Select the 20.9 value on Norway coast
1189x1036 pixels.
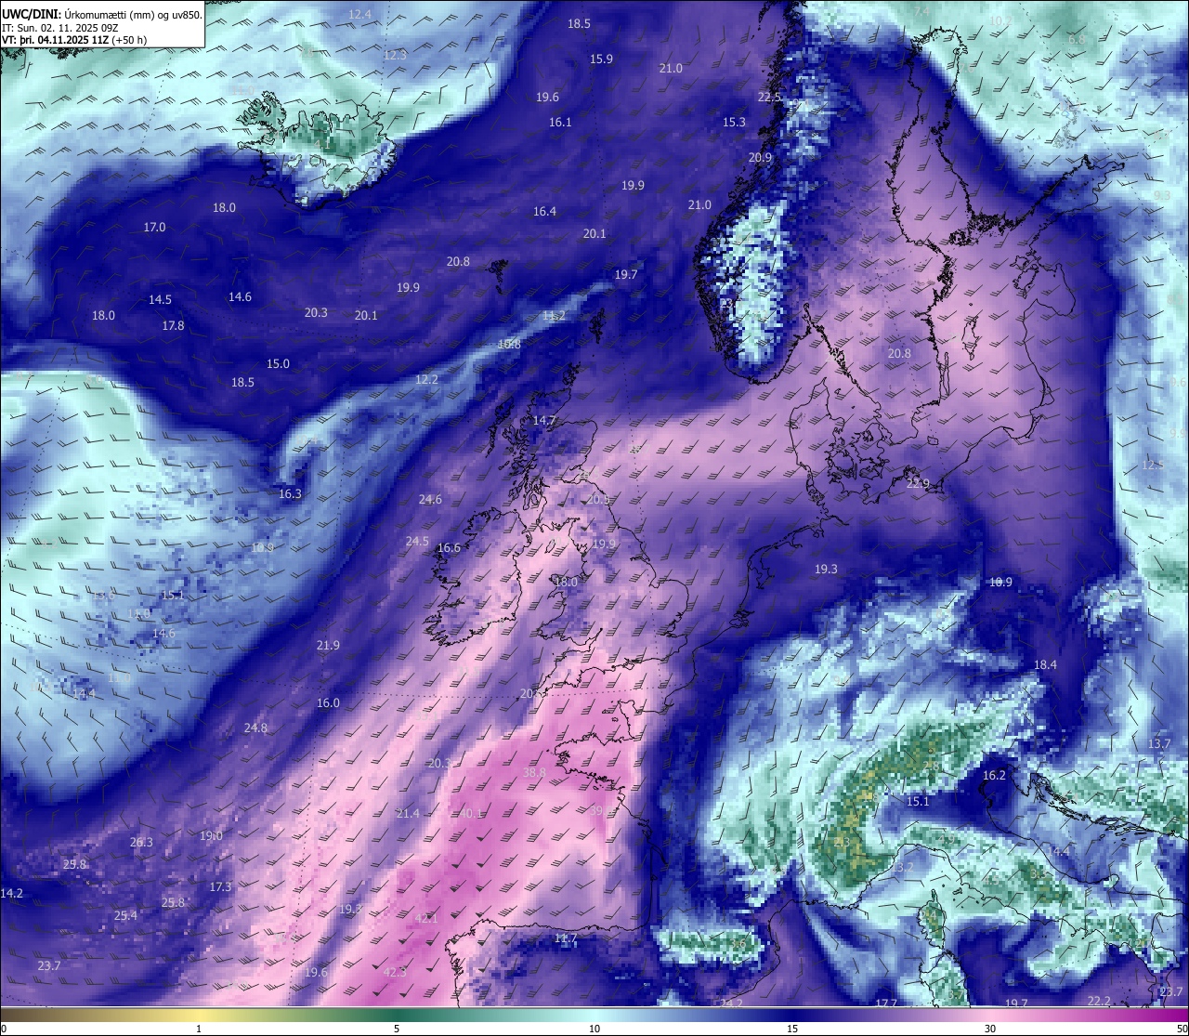click(x=760, y=157)
